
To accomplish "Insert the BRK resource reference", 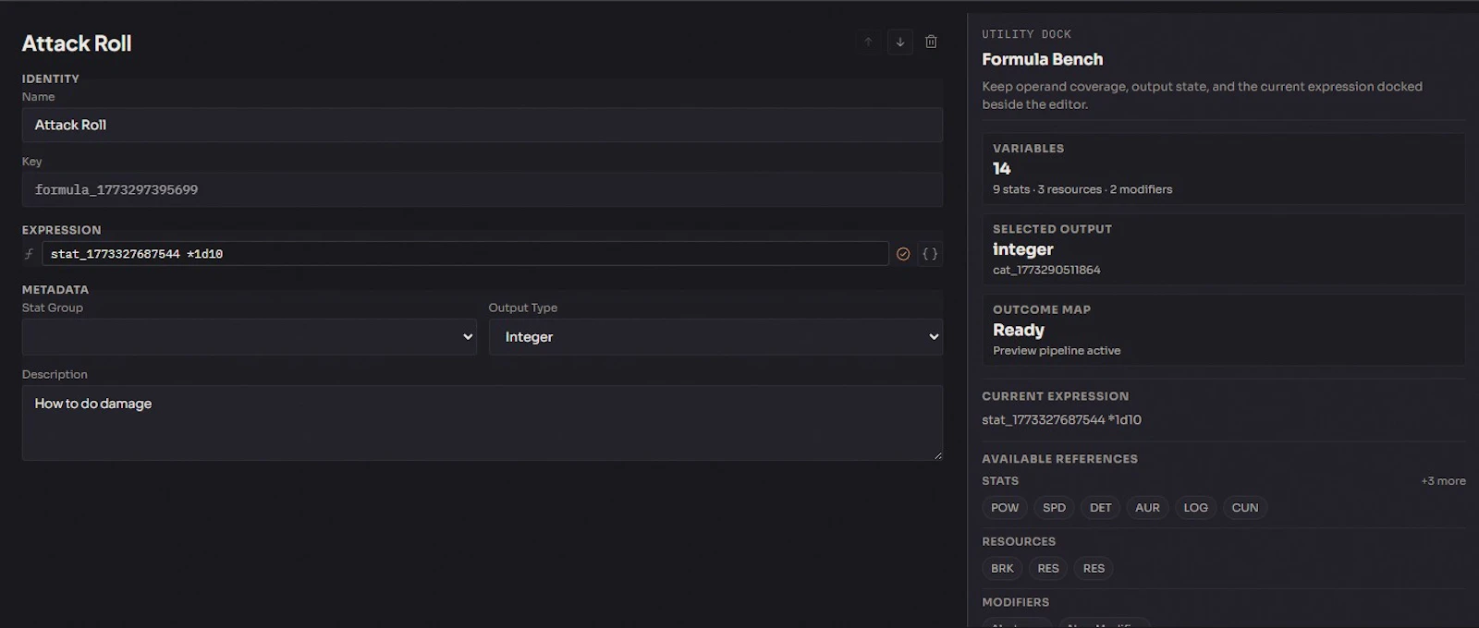I will [x=1002, y=569].
